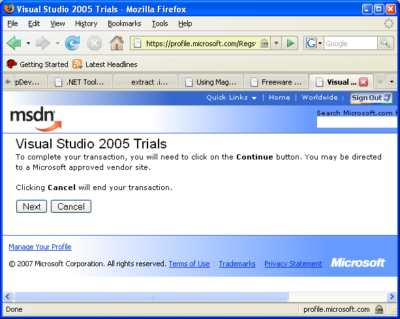
Task: Expand the address bar URL dropdown
Action: [x=276, y=43]
